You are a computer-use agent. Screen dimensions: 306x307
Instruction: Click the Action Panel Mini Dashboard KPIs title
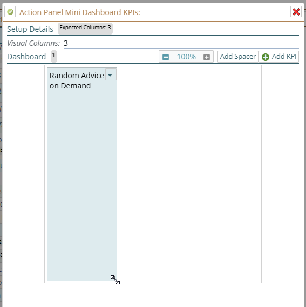[x=80, y=12]
